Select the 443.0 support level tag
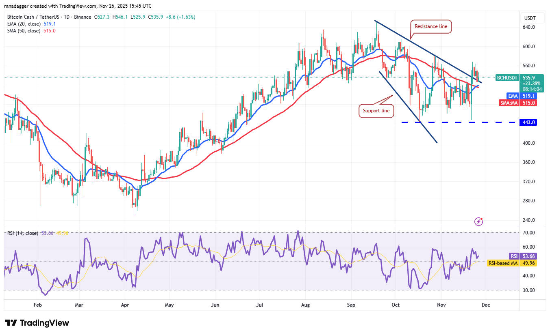Screen dimensions: 550x335 pyautogui.click(x=528, y=122)
